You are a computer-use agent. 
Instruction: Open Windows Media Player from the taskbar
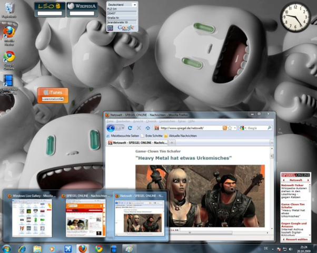[52, 249]
